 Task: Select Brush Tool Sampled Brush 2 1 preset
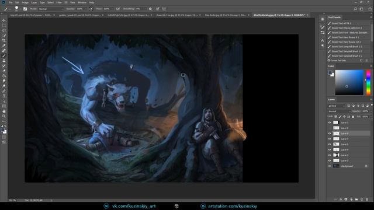pyautogui.click(x=348, y=56)
